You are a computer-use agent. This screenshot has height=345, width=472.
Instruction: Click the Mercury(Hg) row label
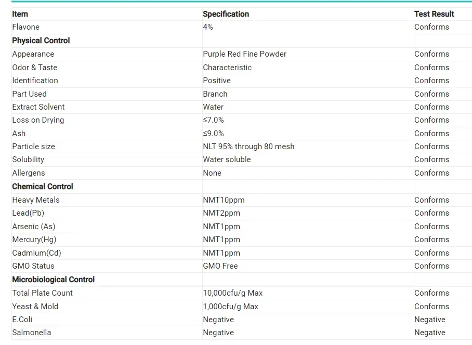point(34,240)
